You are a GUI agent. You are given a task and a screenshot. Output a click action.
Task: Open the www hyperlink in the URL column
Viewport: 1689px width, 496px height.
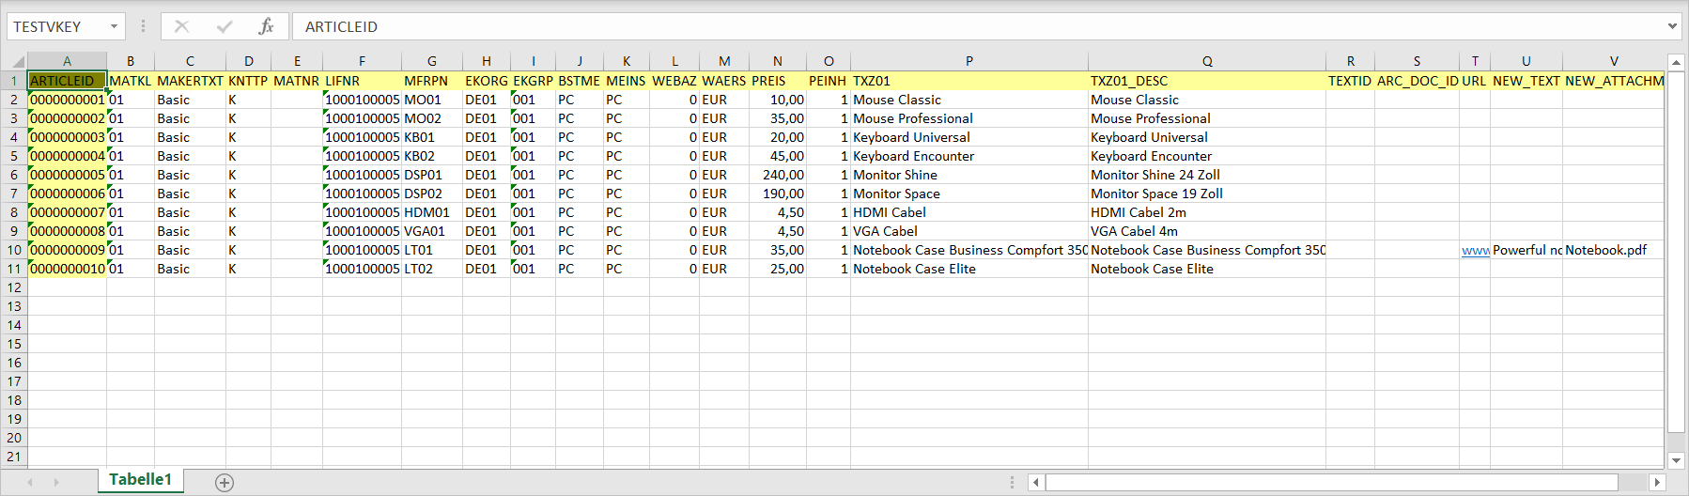pos(1474,250)
